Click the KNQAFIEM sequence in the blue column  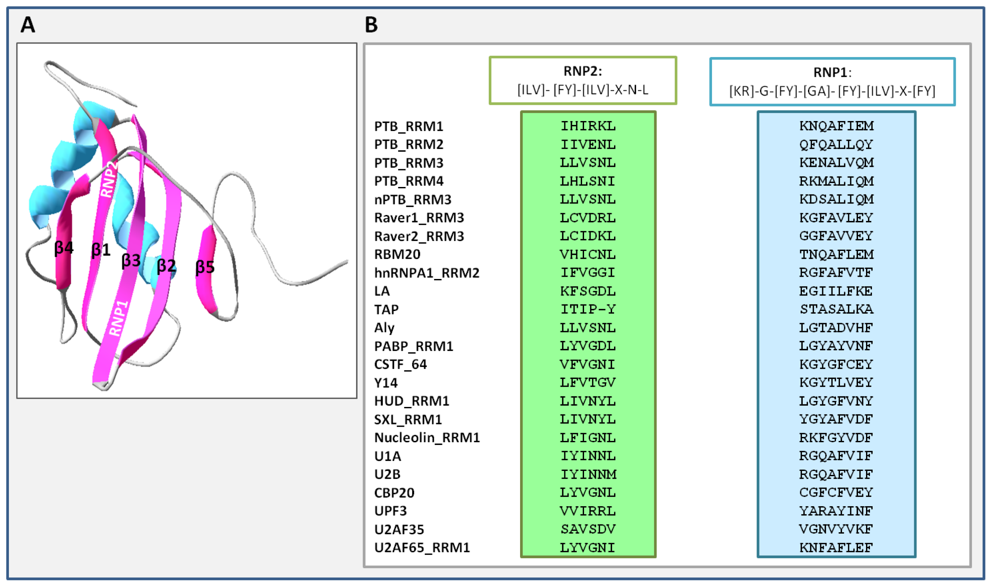point(836,126)
